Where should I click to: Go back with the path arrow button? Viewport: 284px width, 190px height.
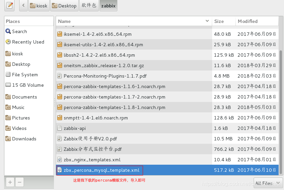point(23,5)
